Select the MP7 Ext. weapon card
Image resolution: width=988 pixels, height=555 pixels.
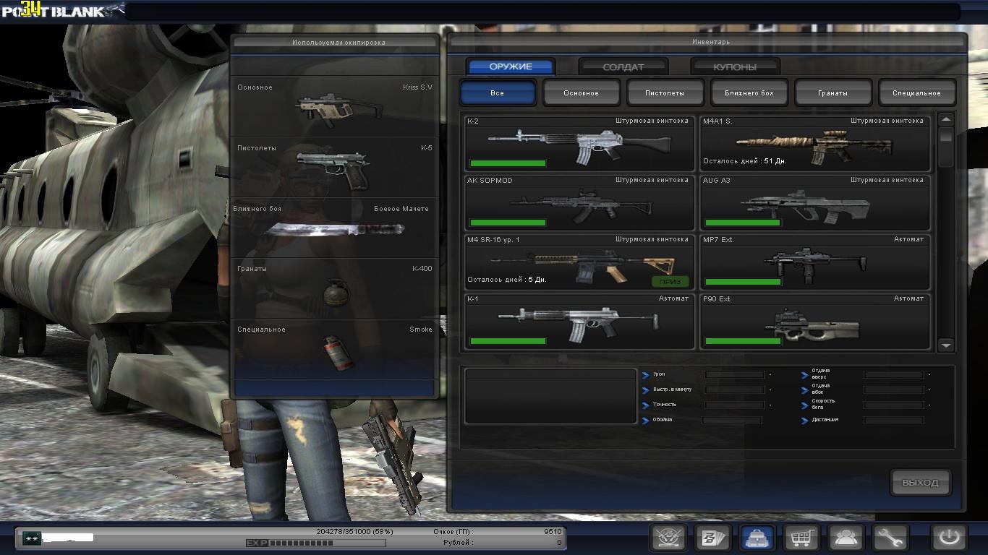[814, 262]
